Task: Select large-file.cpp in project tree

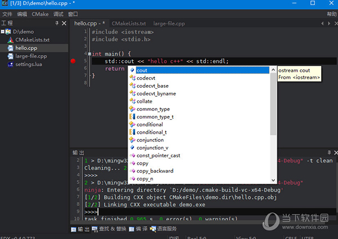Action: point(31,56)
